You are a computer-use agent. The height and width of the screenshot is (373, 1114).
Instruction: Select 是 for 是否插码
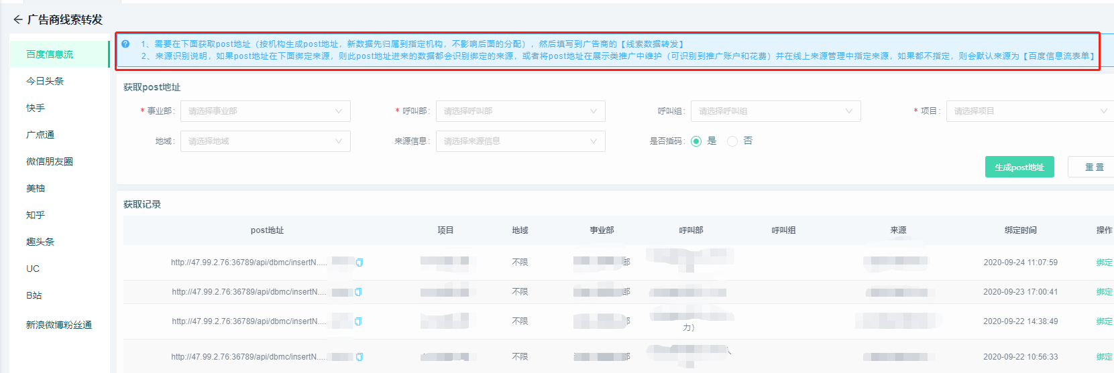[696, 141]
